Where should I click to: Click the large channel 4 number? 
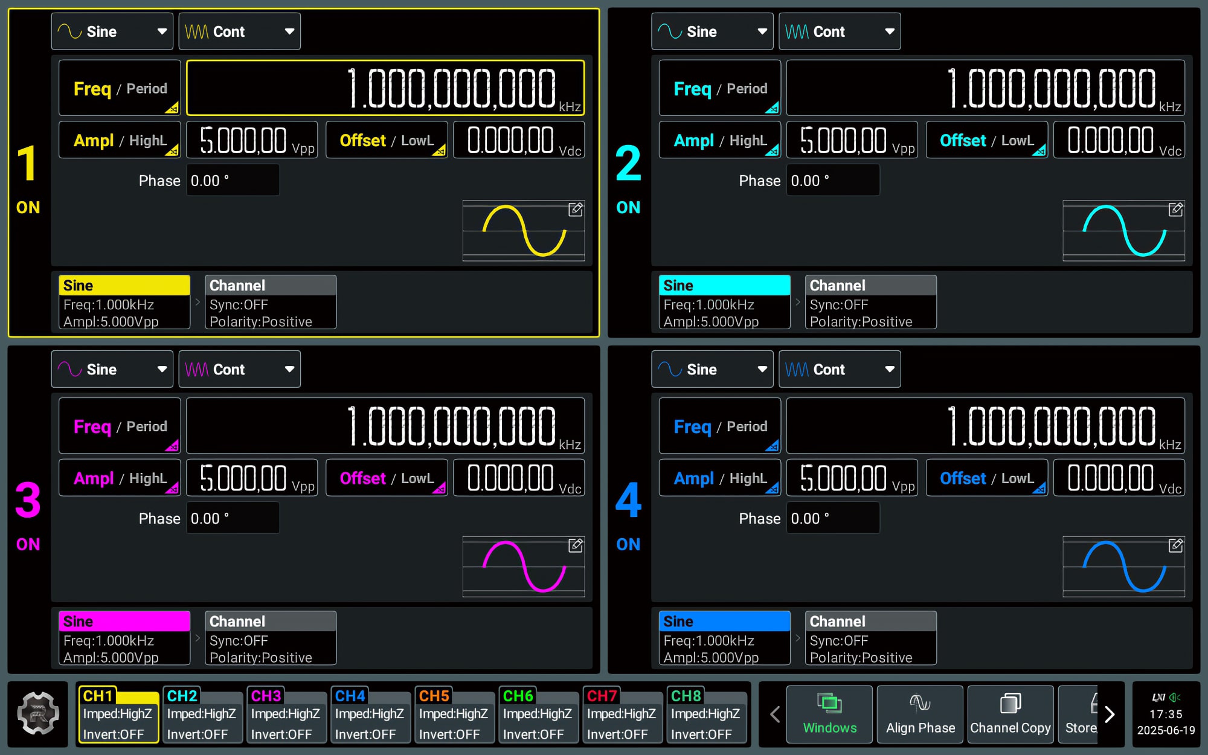[x=628, y=500]
